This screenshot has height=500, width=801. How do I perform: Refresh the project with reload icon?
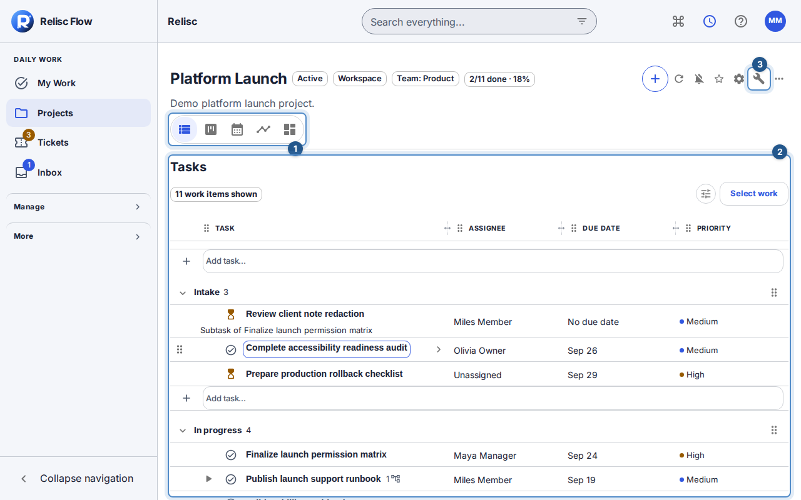(x=679, y=79)
